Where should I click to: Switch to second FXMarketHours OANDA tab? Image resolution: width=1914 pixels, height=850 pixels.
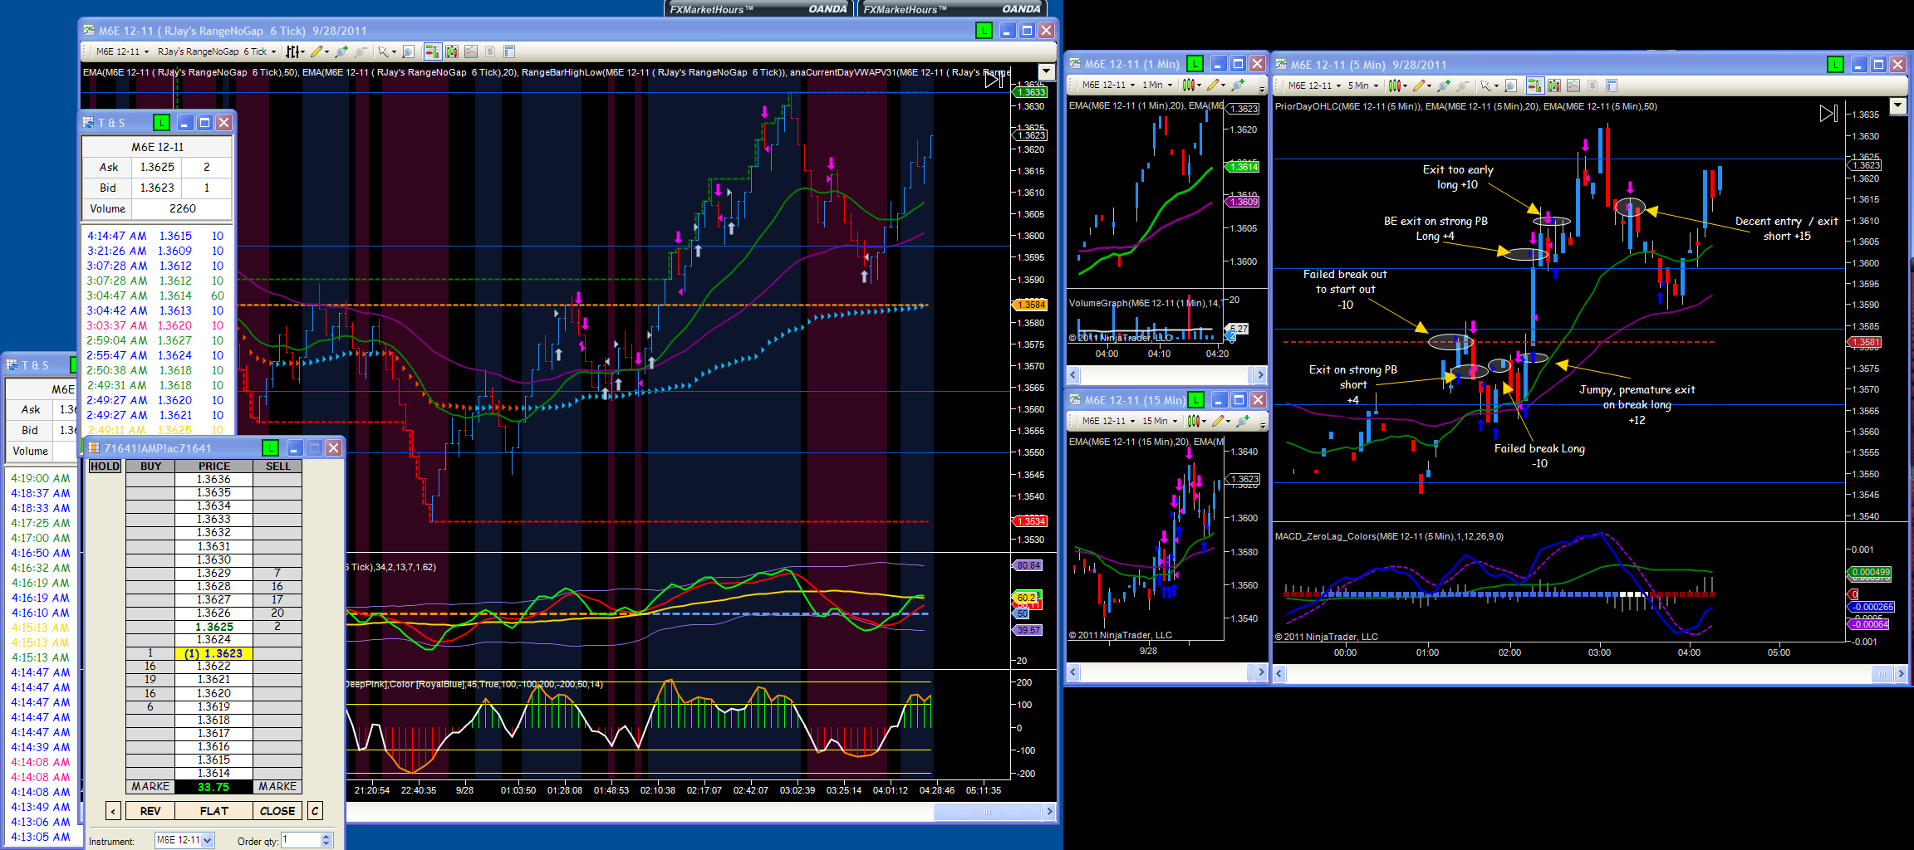tap(952, 9)
